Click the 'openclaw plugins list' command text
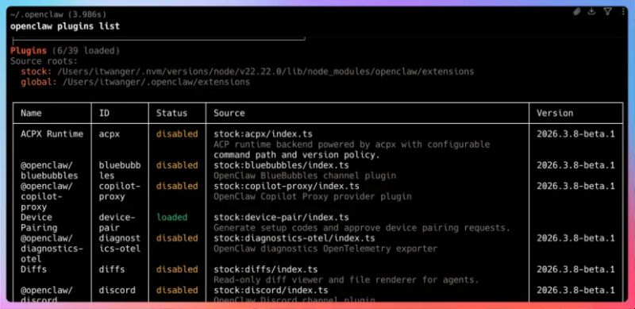 65,26
